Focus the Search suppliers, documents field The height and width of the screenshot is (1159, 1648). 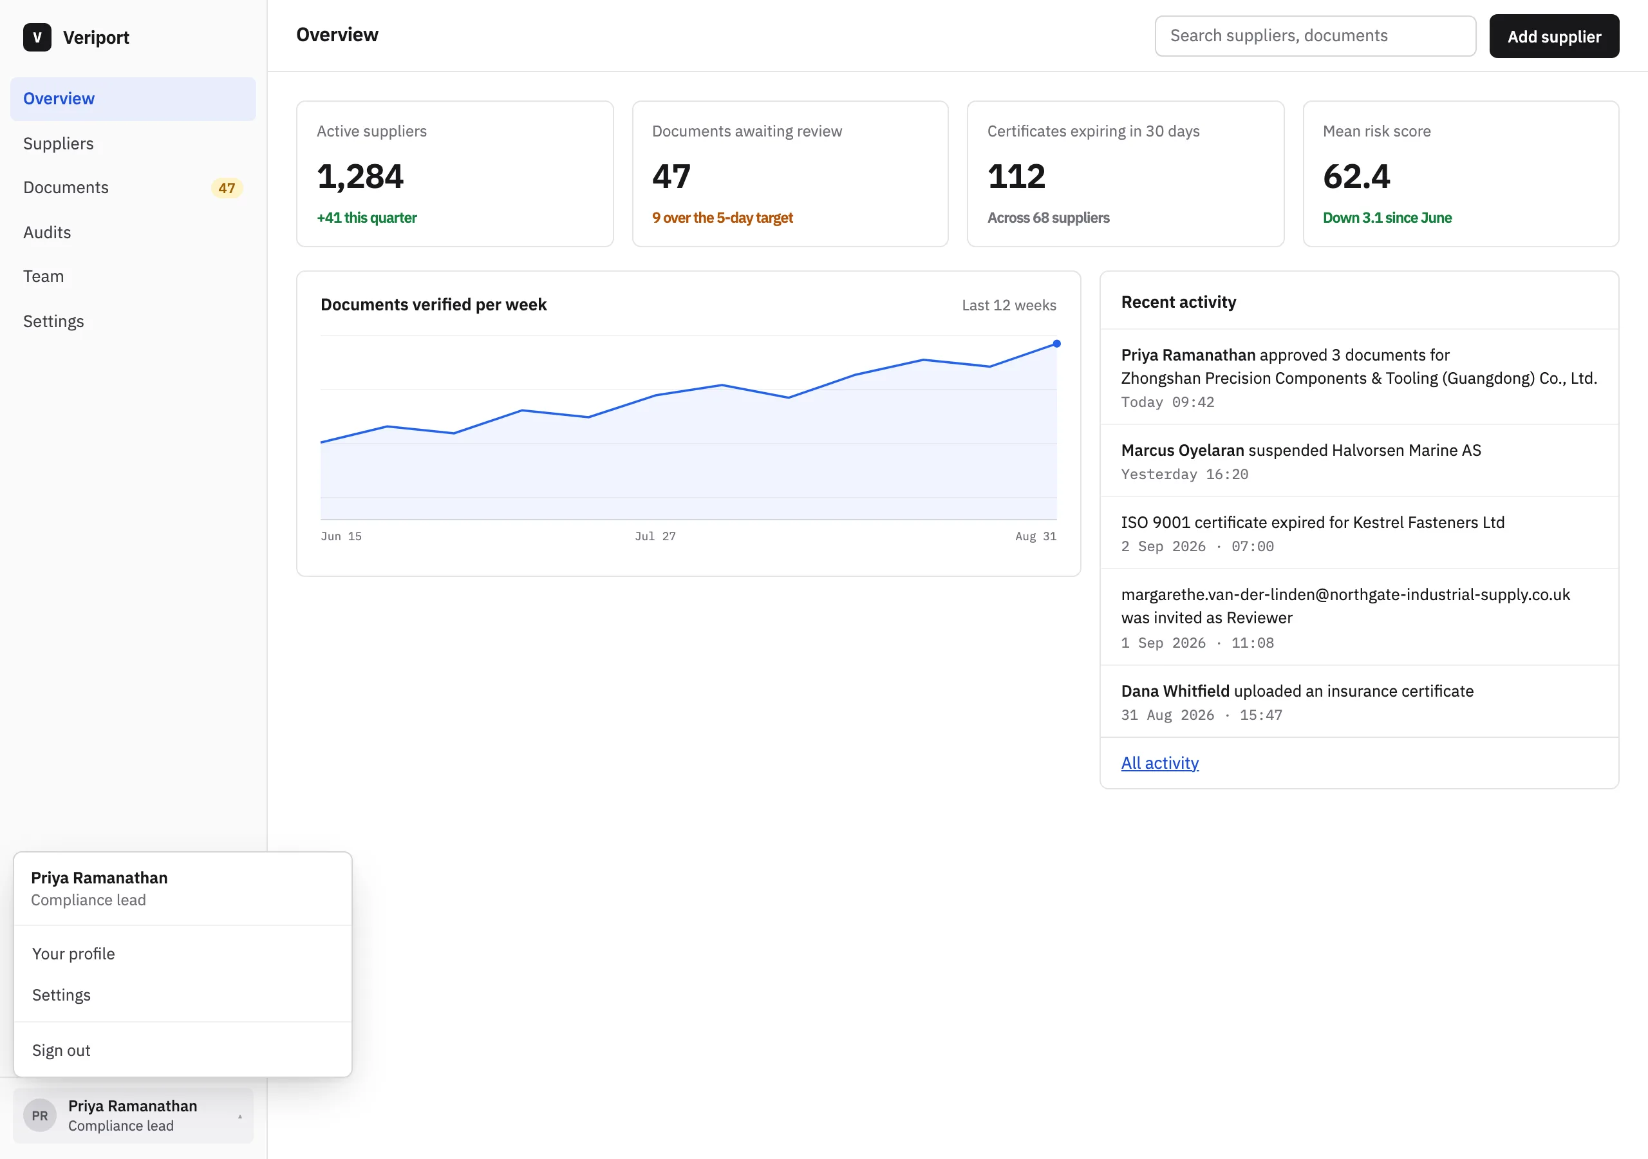pos(1315,36)
